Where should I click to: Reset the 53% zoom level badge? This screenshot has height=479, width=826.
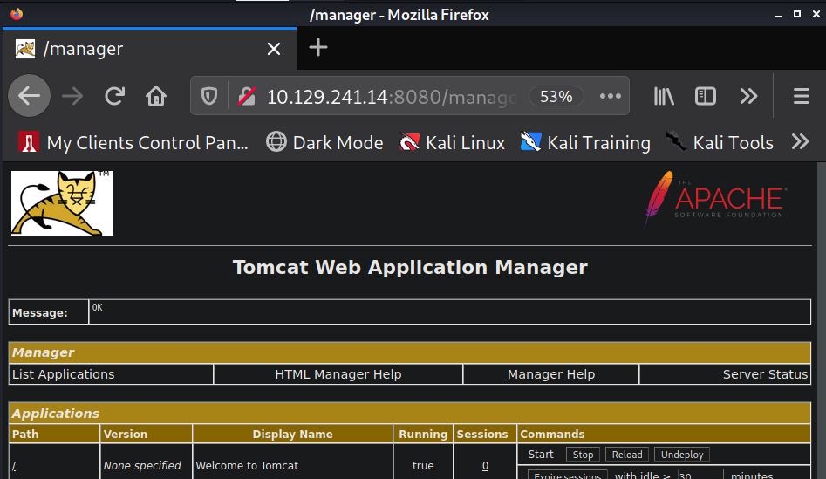[x=556, y=97]
